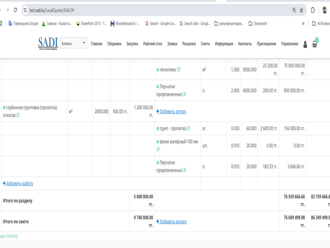The width and height of the screenshot is (330, 248).
Task: Edit the грунт - пропитка resource
Action: [x=188, y=128]
